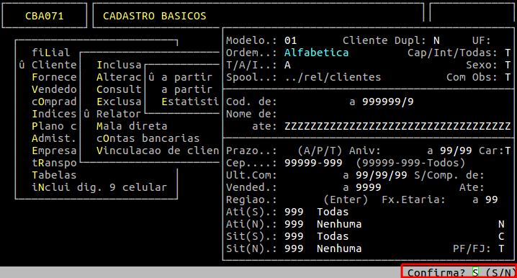The width and height of the screenshot is (517, 278).
Task: Click the Modelo value 01
Action: [290, 40]
